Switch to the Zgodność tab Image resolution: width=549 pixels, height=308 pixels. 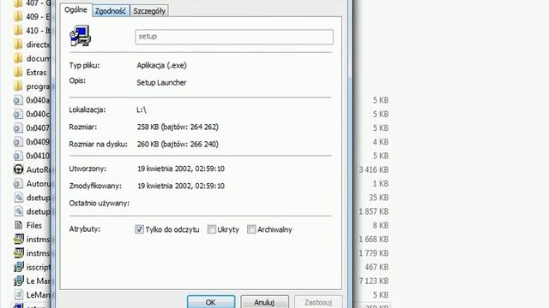[111, 11]
